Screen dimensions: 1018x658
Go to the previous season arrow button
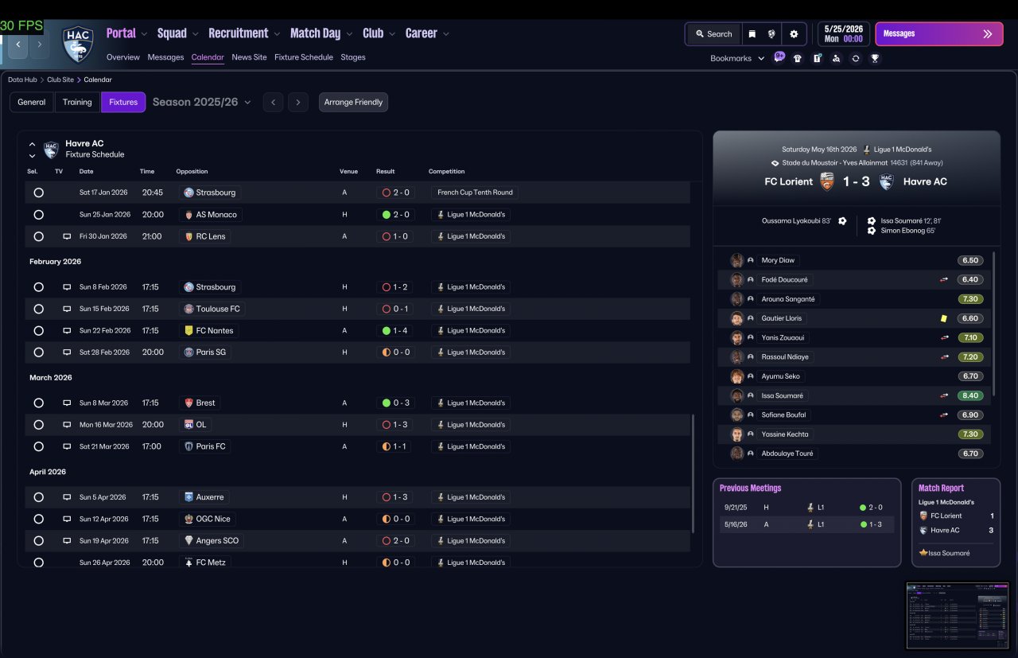click(x=273, y=102)
